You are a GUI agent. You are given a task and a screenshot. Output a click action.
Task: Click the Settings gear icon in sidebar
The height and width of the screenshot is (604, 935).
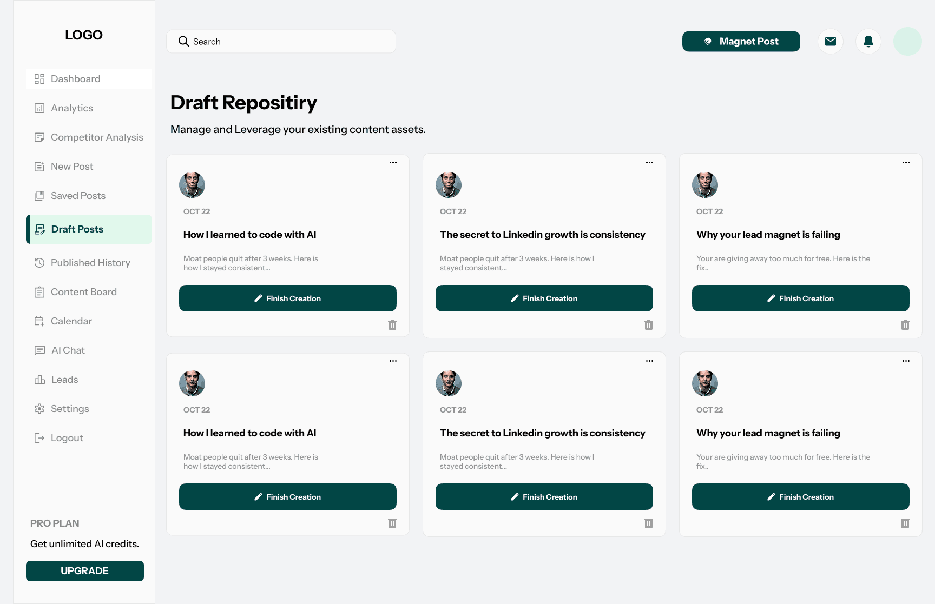(x=39, y=409)
